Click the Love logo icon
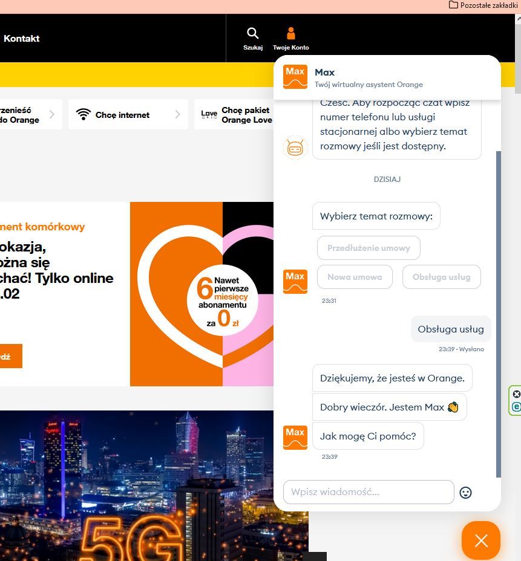 click(209, 114)
